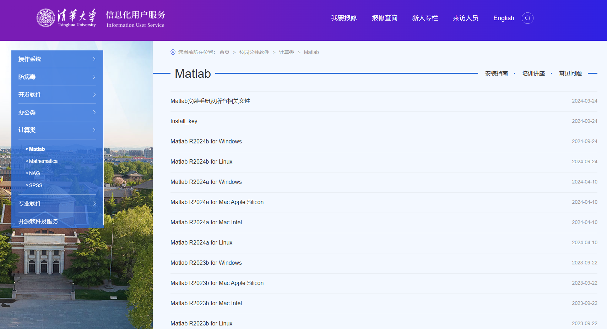Open the Install_key entry
607x329 pixels.
point(184,121)
